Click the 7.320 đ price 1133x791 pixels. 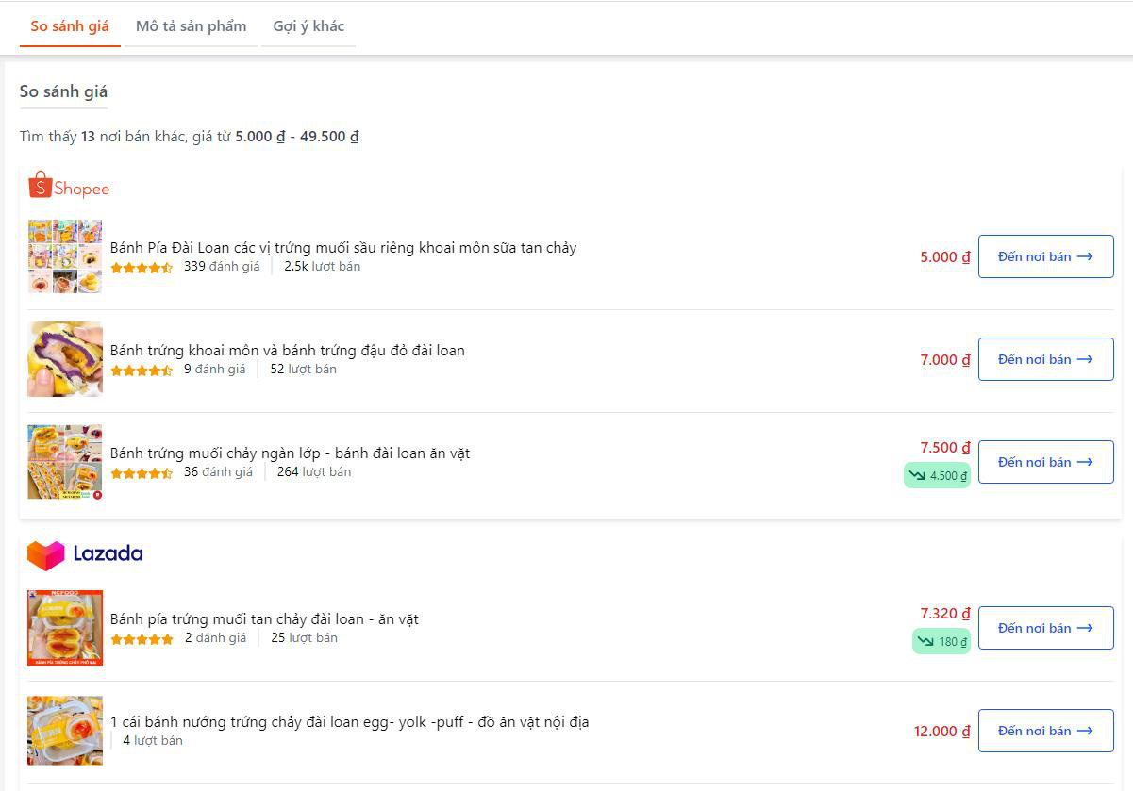pyautogui.click(x=945, y=614)
